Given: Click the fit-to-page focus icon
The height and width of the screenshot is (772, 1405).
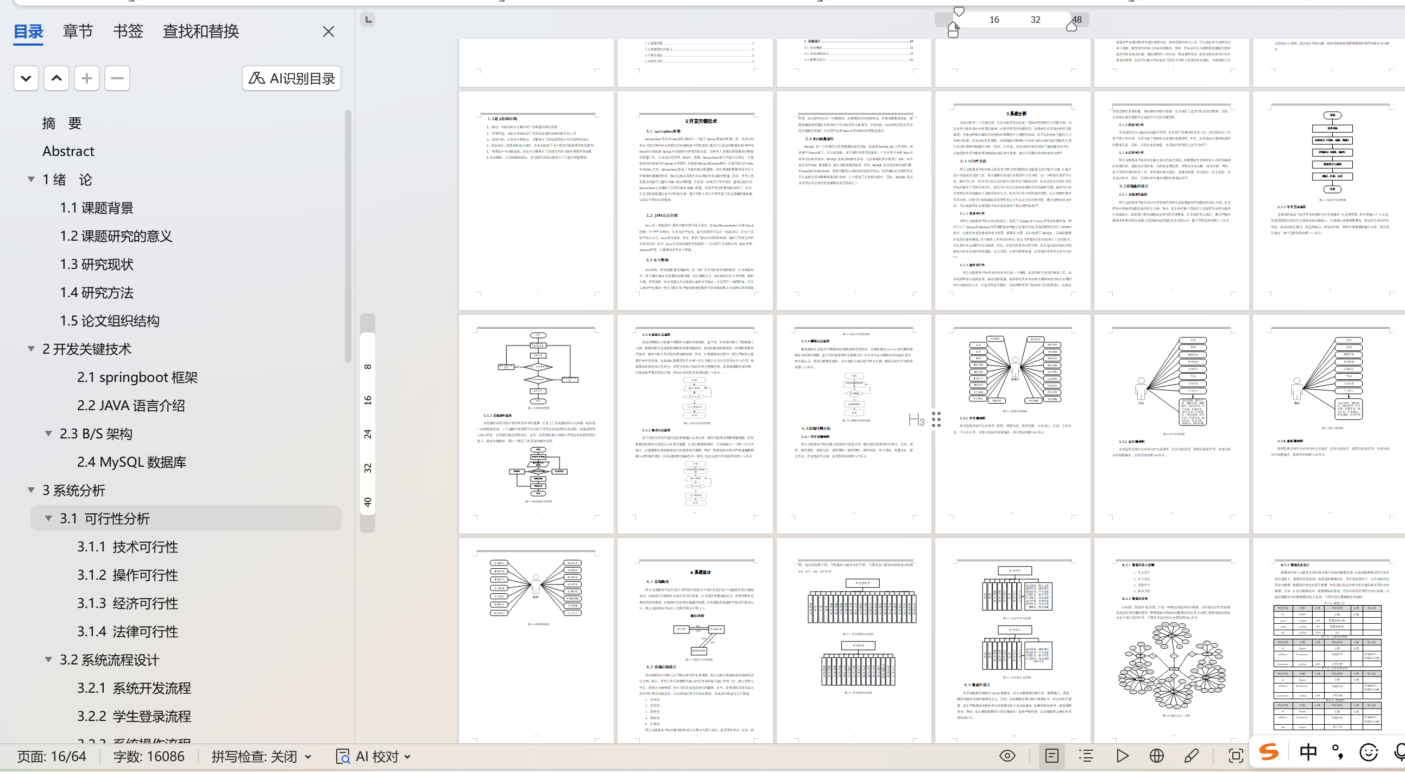Looking at the screenshot, I should (1236, 756).
